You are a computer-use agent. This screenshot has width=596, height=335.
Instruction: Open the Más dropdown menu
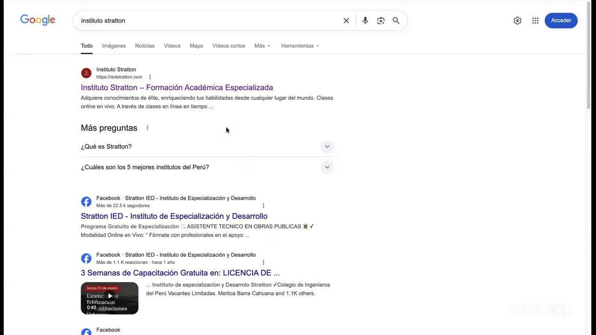pyautogui.click(x=262, y=46)
